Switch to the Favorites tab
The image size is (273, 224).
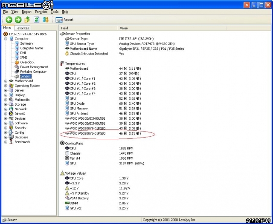[22, 28]
